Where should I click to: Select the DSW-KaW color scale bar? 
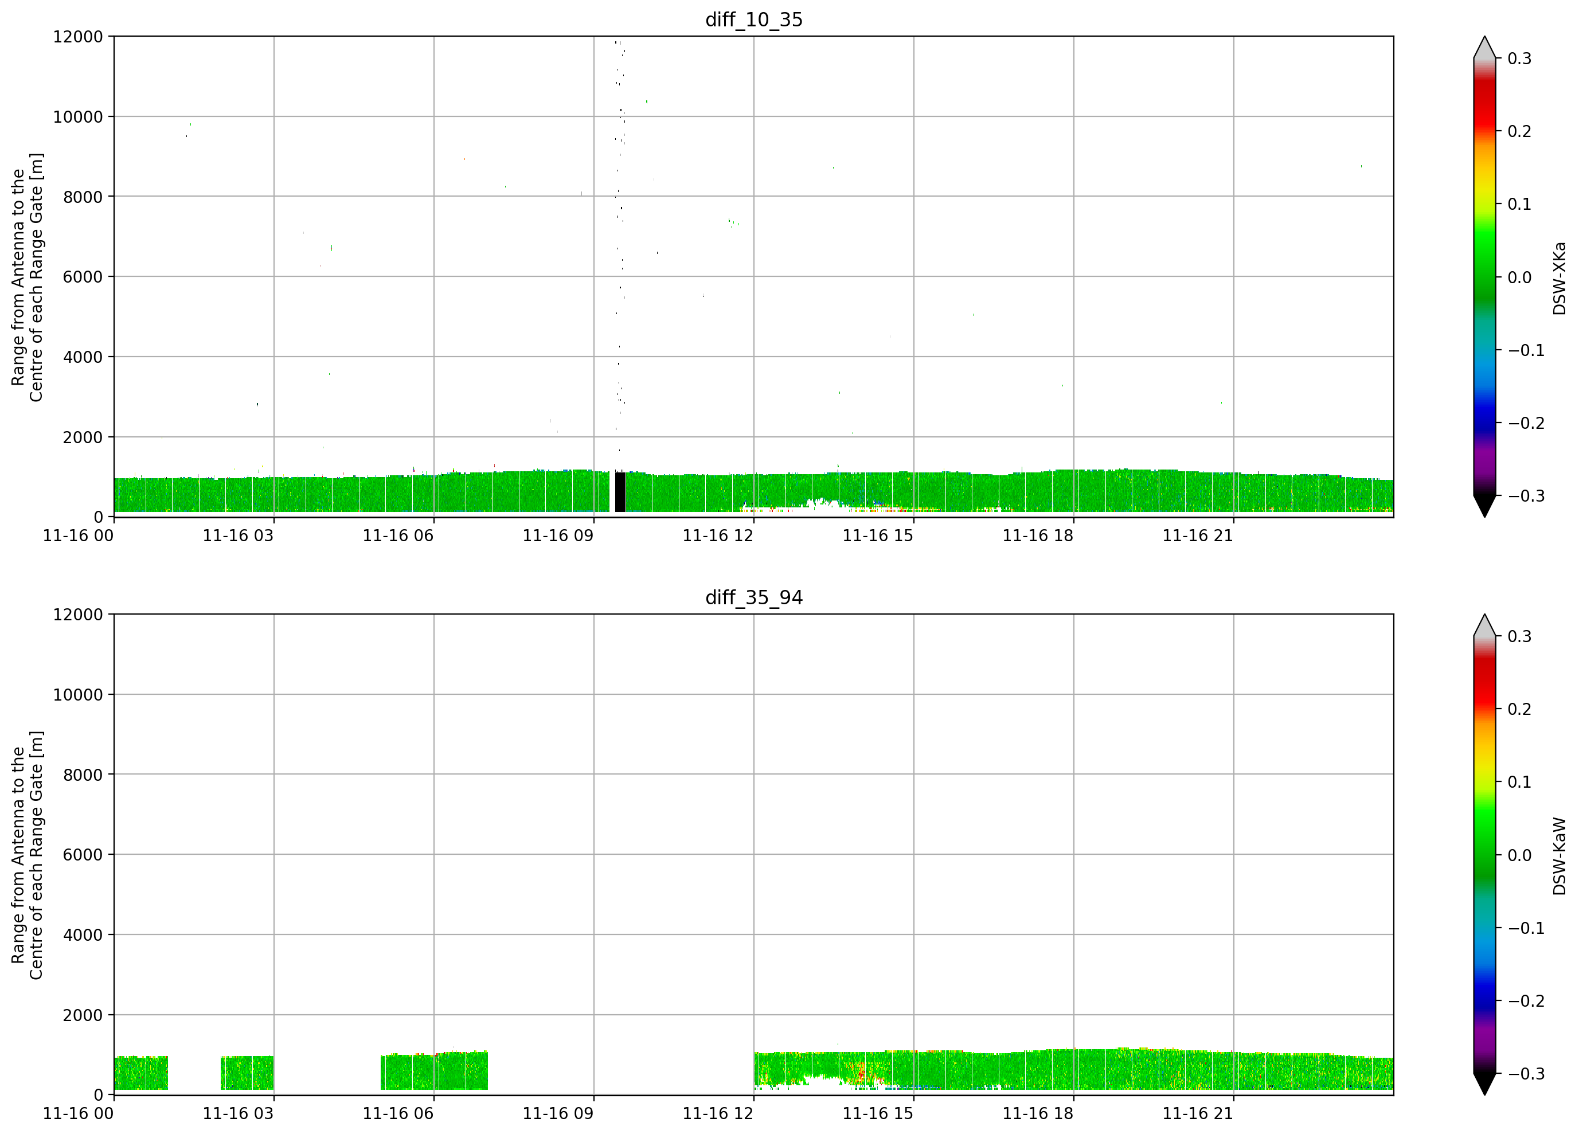pyautogui.click(x=1485, y=855)
